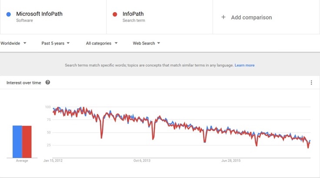Screen dimensions: 320x178
Task: Click the 100 y-axis value
Action: tap(48, 107)
